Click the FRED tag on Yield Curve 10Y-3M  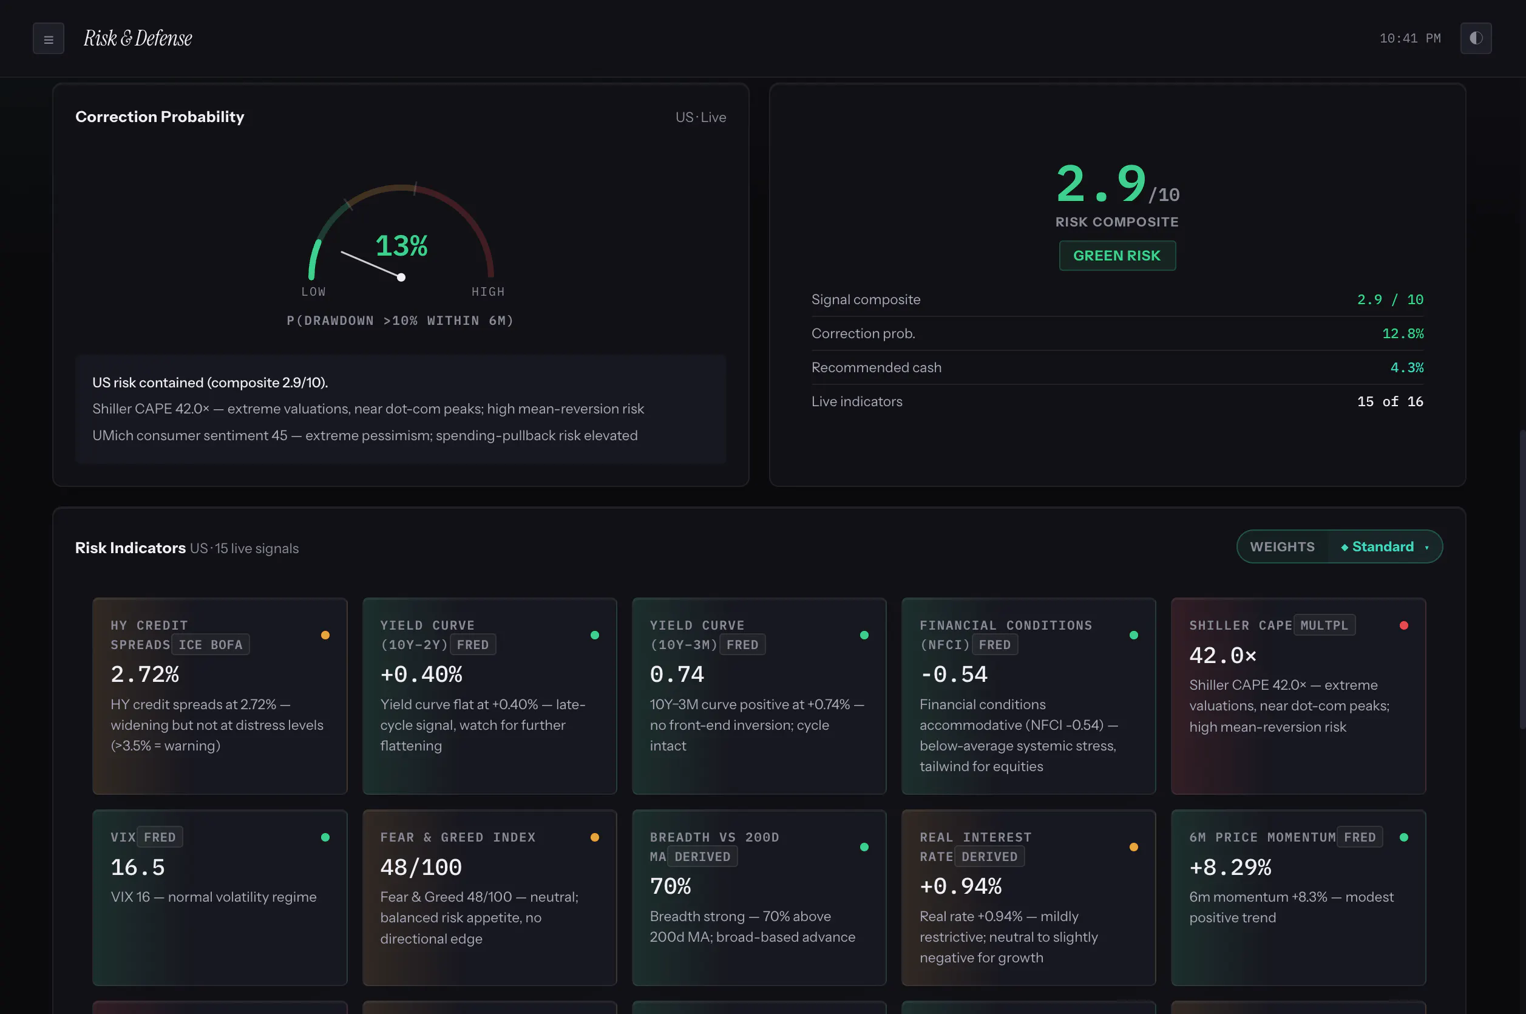pyautogui.click(x=742, y=645)
